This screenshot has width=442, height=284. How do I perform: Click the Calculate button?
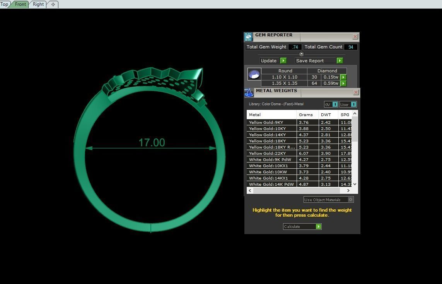click(x=302, y=226)
